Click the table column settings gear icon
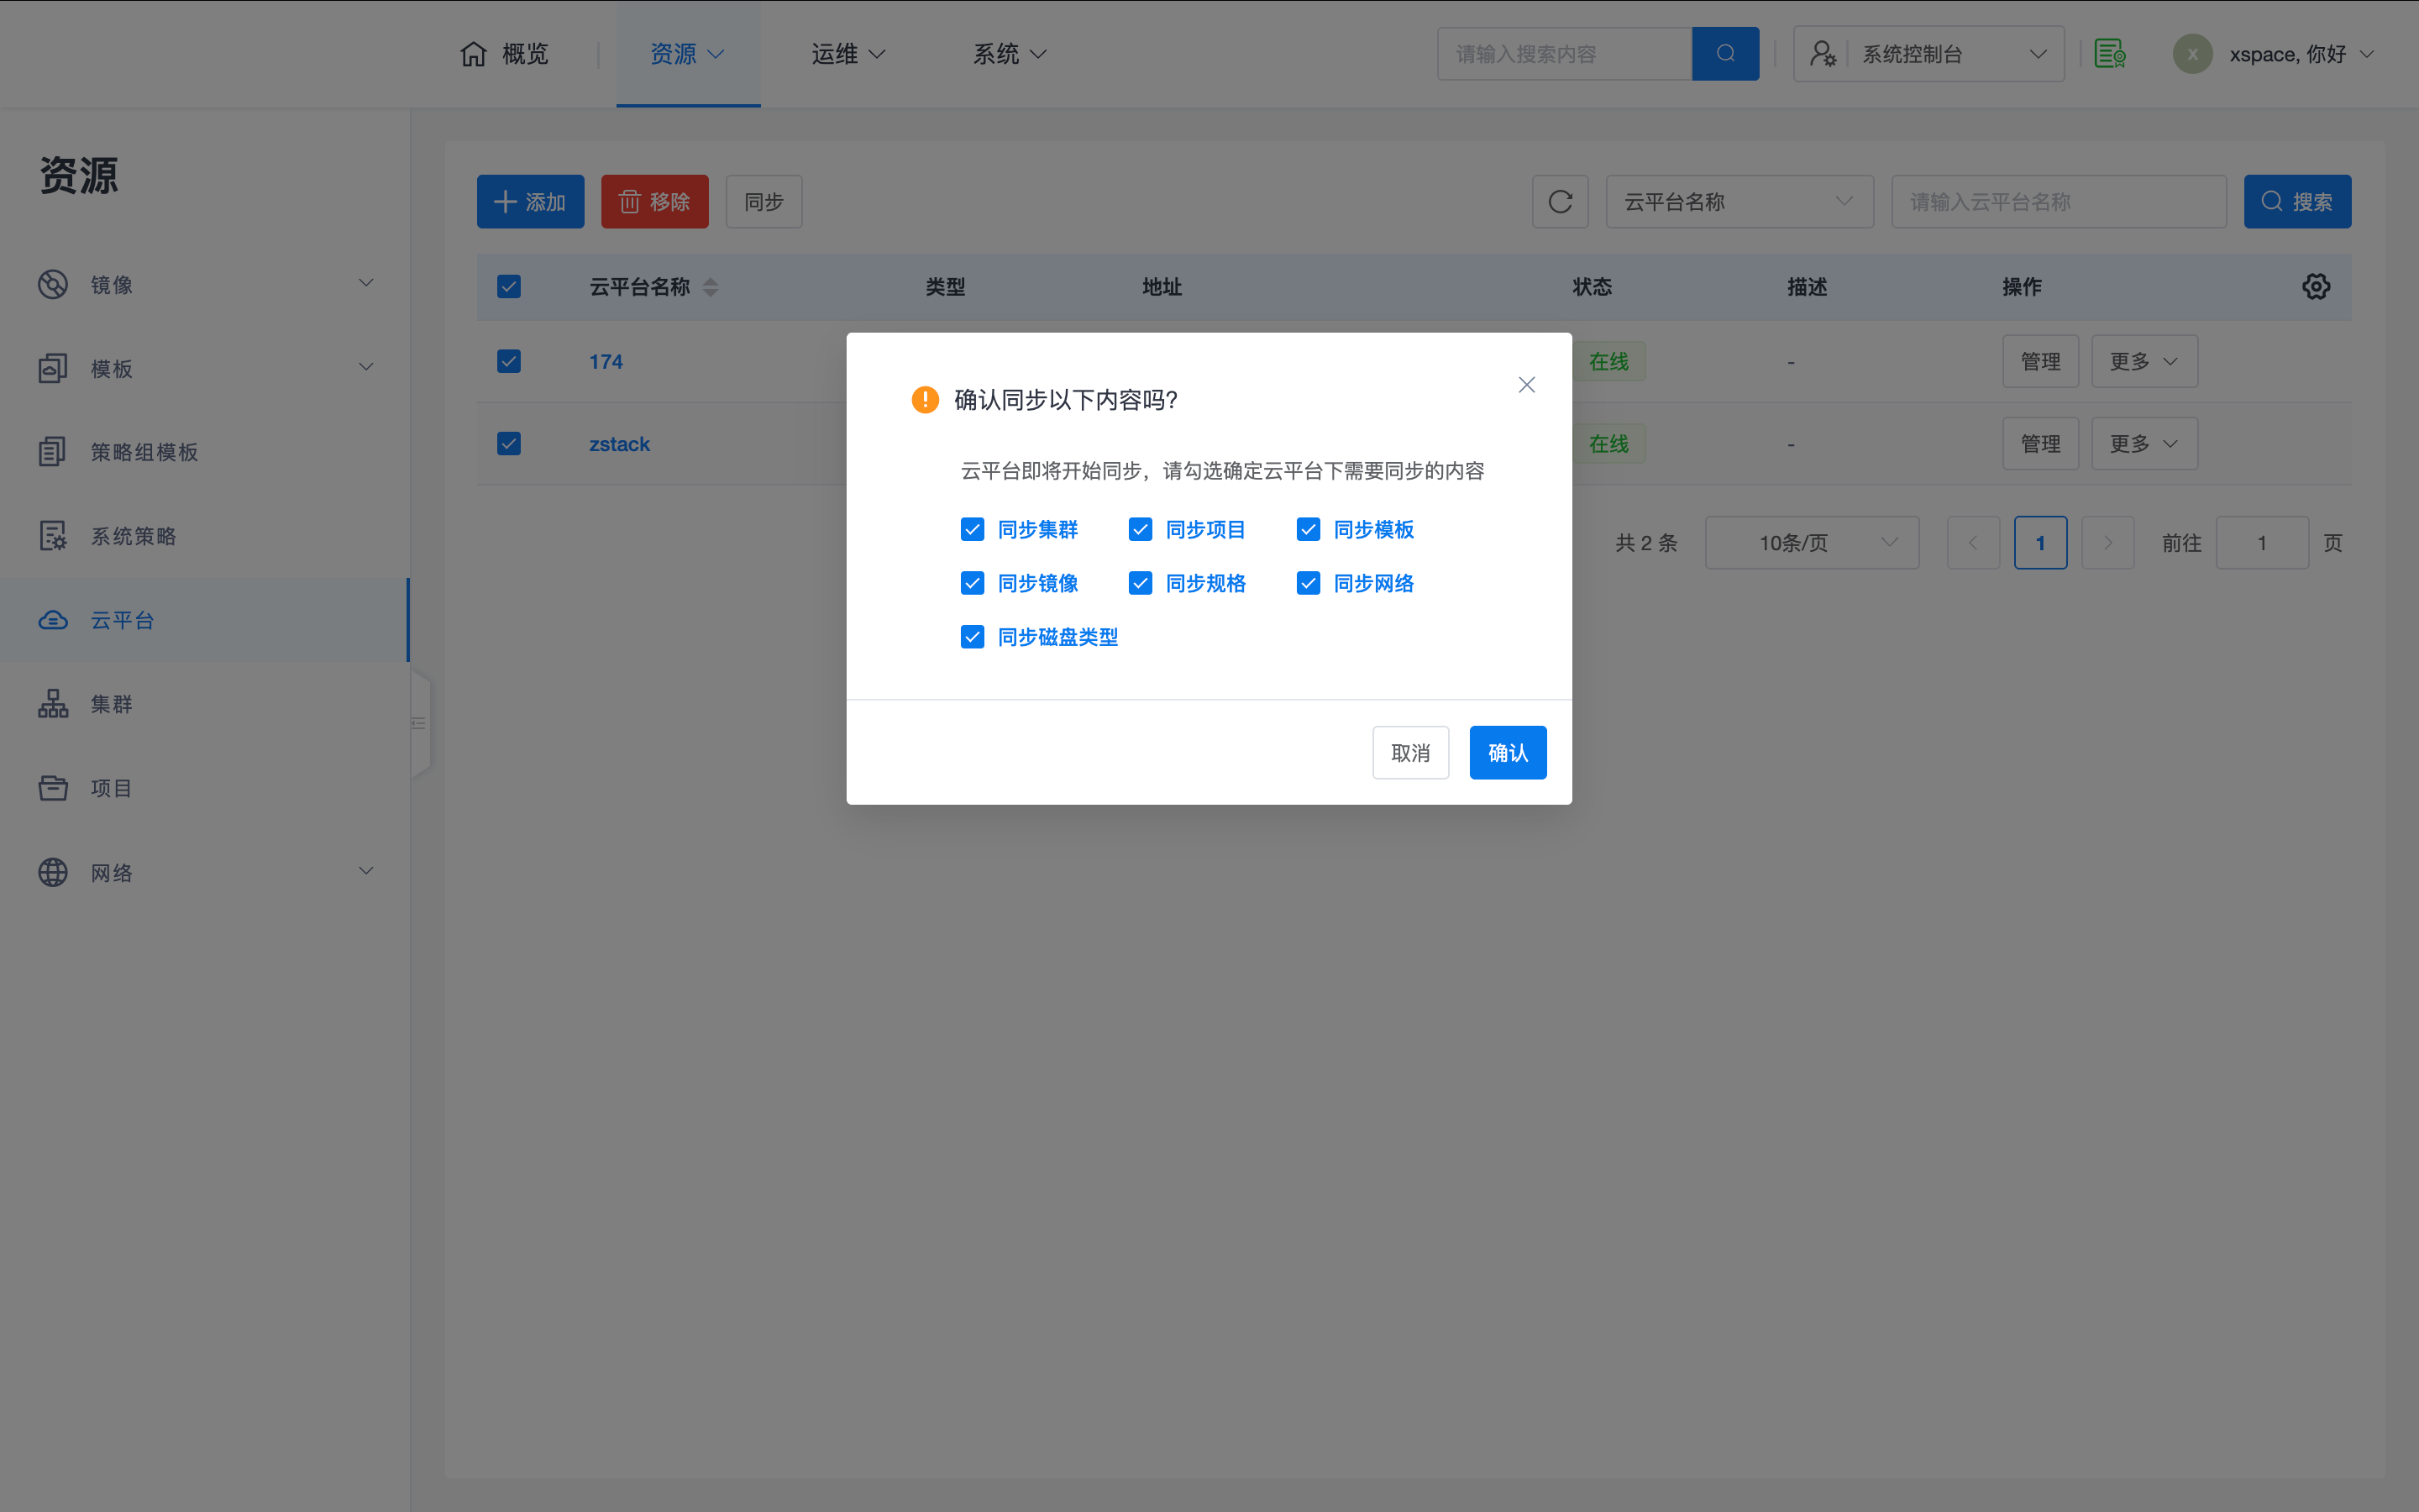 point(2315,287)
